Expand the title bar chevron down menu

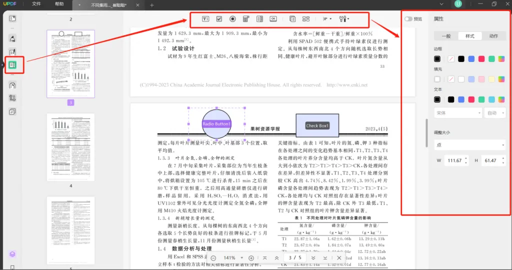tap(441, 4)
